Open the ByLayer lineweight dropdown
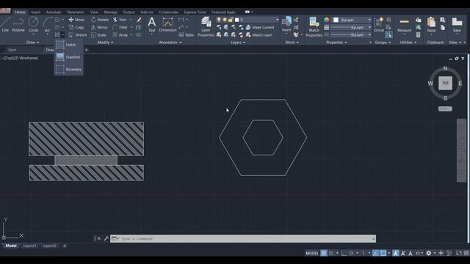The width and height of the screenshot is (470, 264). tap(351, 27)
